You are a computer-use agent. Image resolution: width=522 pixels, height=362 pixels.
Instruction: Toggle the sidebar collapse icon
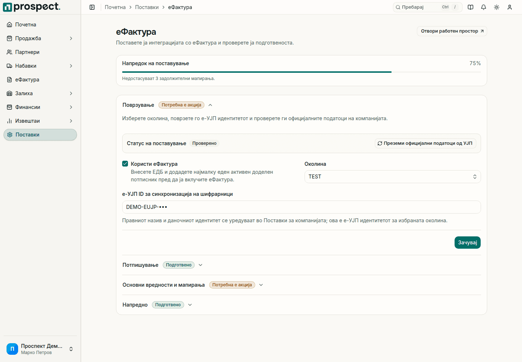point(92,7)
